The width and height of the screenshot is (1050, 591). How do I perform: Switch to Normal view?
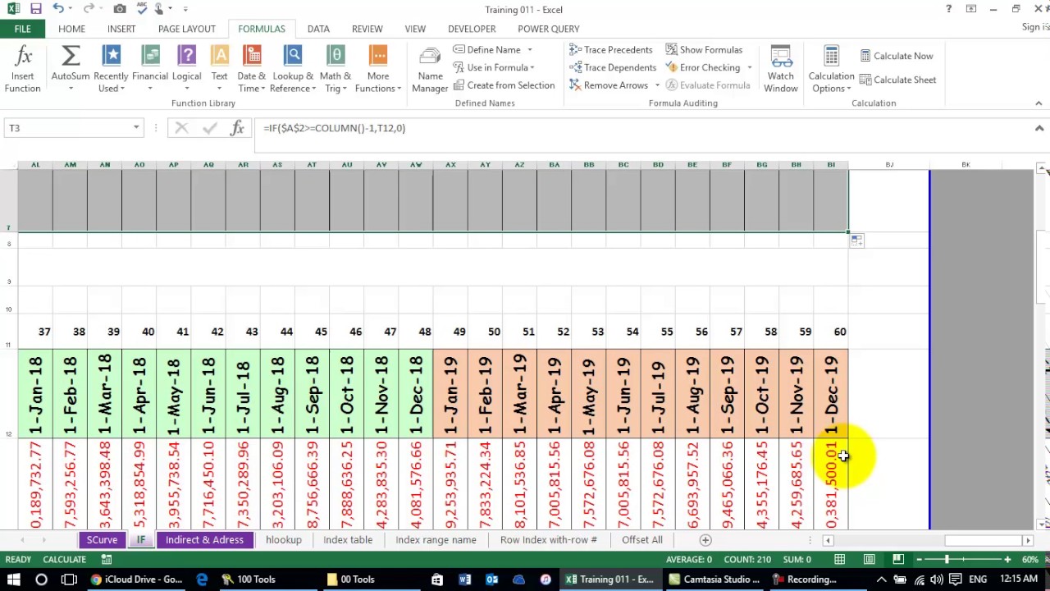[x=840, y=560]
